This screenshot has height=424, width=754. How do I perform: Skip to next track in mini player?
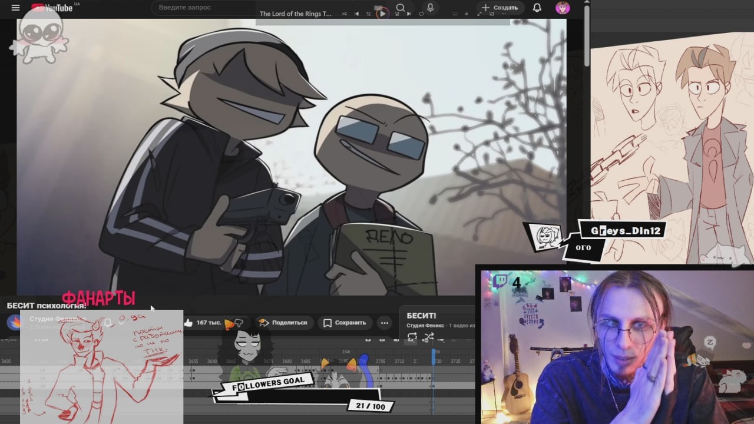[408, 14]
